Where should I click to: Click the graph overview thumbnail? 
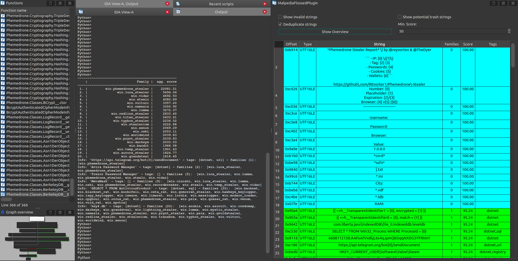point(37,238)
